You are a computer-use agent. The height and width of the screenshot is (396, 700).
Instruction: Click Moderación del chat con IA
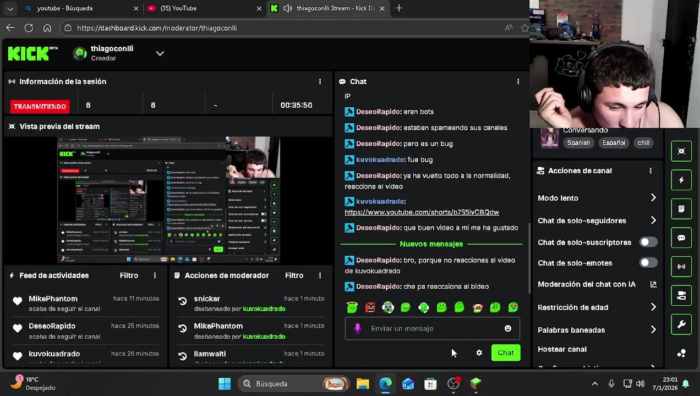(x=587, y=284)
